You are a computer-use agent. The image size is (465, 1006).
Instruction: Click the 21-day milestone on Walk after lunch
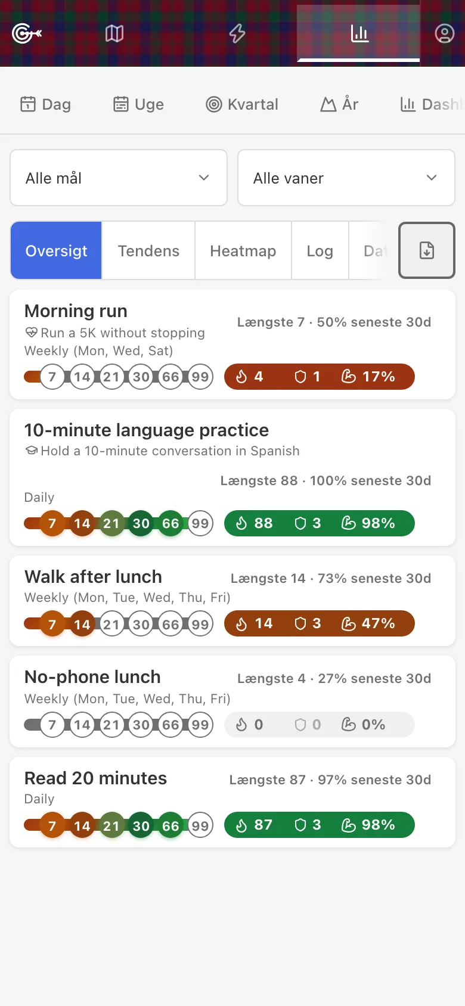(x=111, y=624)
